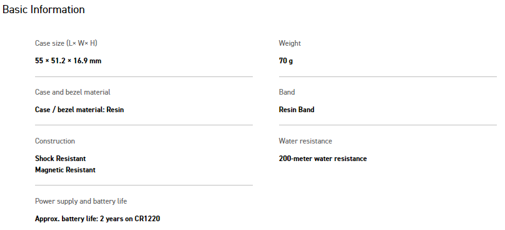Click the divider below Case size value
Image resolution: width=505 pixels, height=230 pixels.
[144, 77]
